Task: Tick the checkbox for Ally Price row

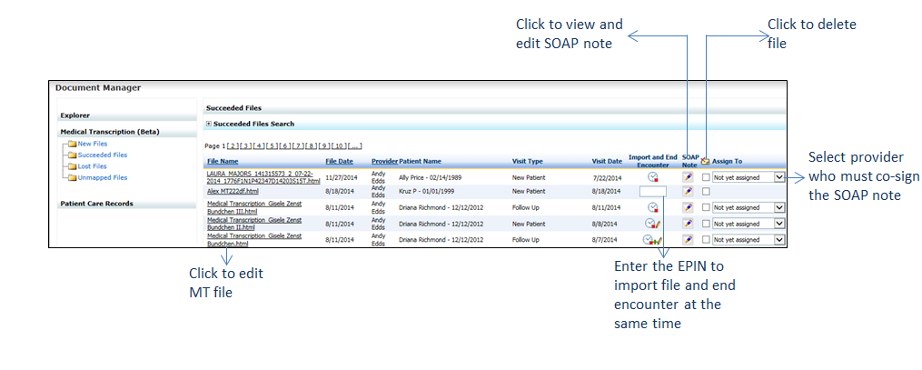Action: click(706, 177)
